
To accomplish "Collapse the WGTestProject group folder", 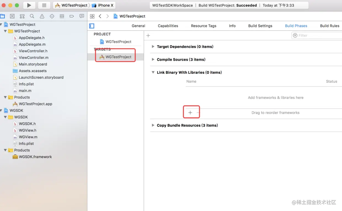I will click(x=5, y=31).
